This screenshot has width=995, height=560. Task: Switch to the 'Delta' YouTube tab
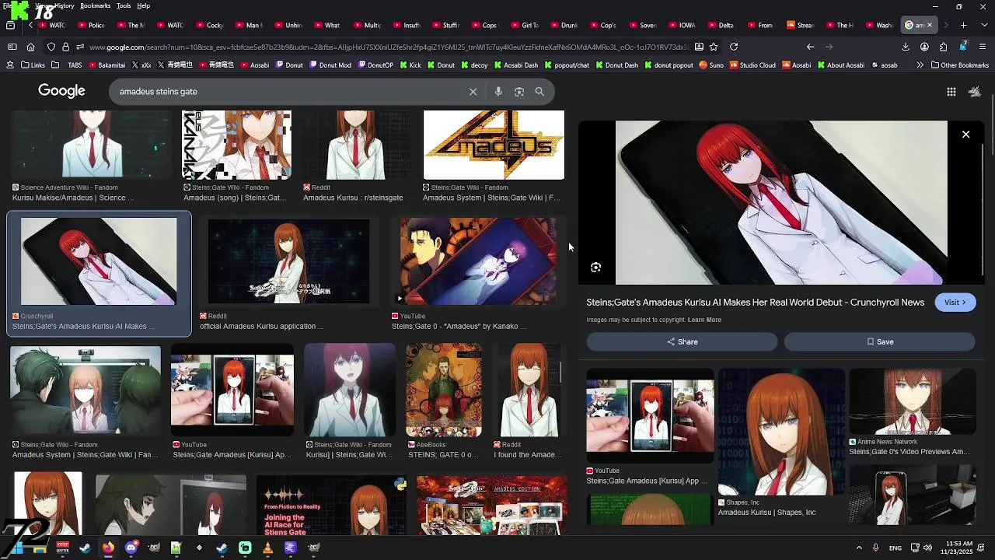tap(721, 25)
